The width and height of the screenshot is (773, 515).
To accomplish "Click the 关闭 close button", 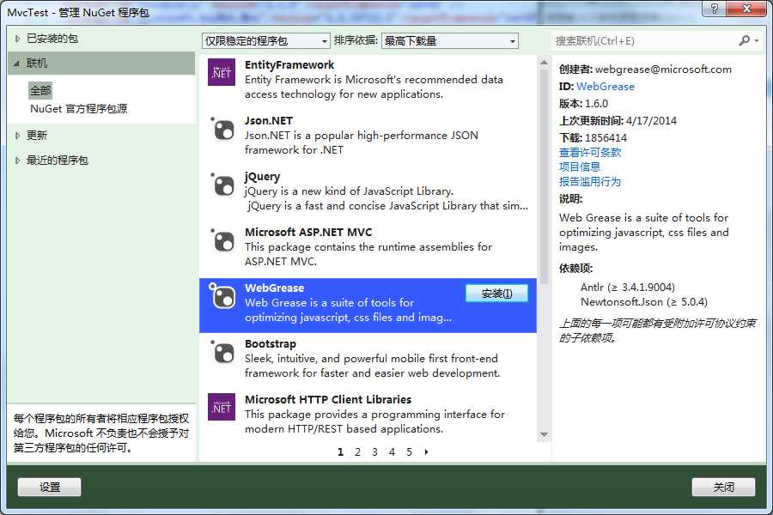I will click(723, 488).
